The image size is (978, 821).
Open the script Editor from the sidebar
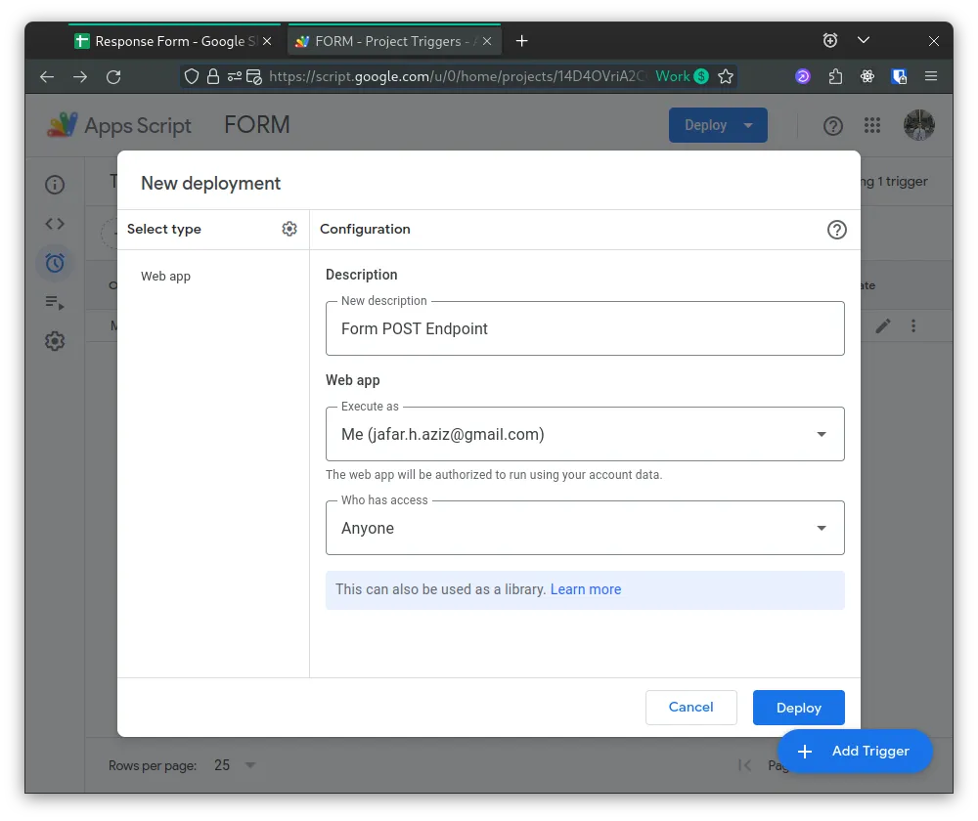click(55, 223)
